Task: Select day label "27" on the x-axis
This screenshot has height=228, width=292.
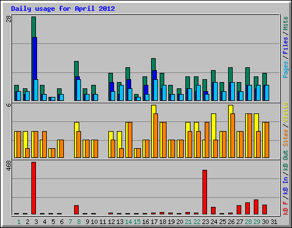Action: click(240, 222)
